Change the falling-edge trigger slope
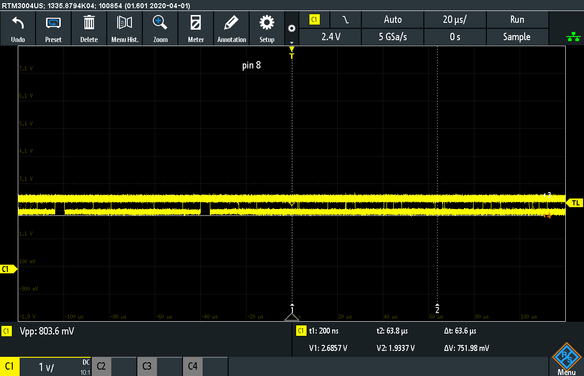 pyautogui.click(x=345, y=20)
